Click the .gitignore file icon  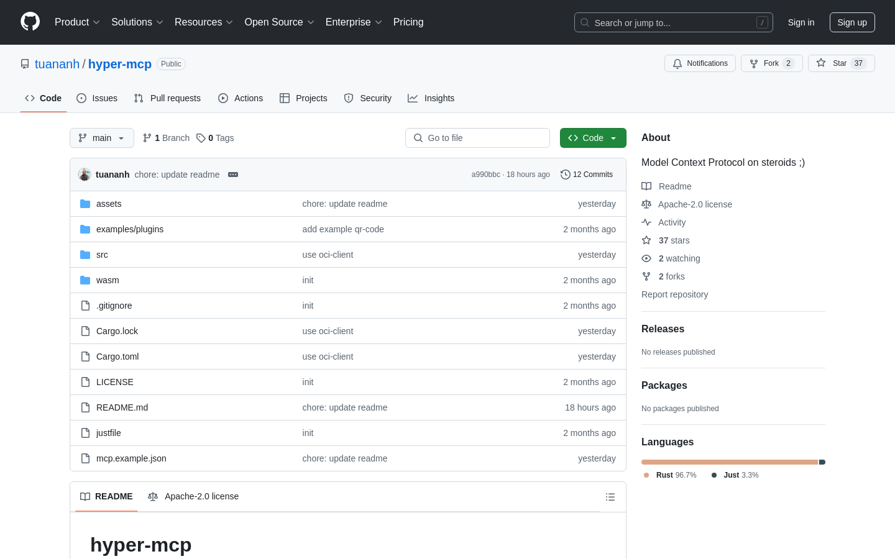85,306
